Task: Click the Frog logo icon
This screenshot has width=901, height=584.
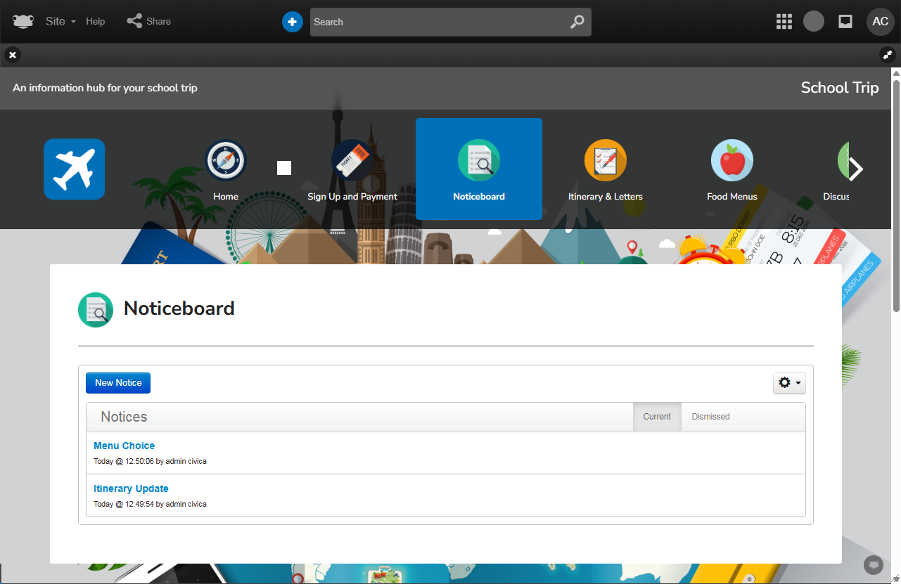Action: 23,21
